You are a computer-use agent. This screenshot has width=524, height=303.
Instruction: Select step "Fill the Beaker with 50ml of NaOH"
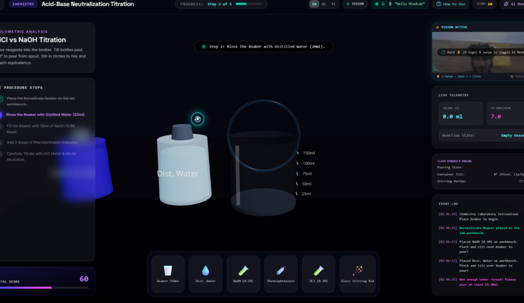[x=41, y=129]
